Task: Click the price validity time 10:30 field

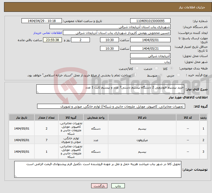Action: click(x=109, y=48)
